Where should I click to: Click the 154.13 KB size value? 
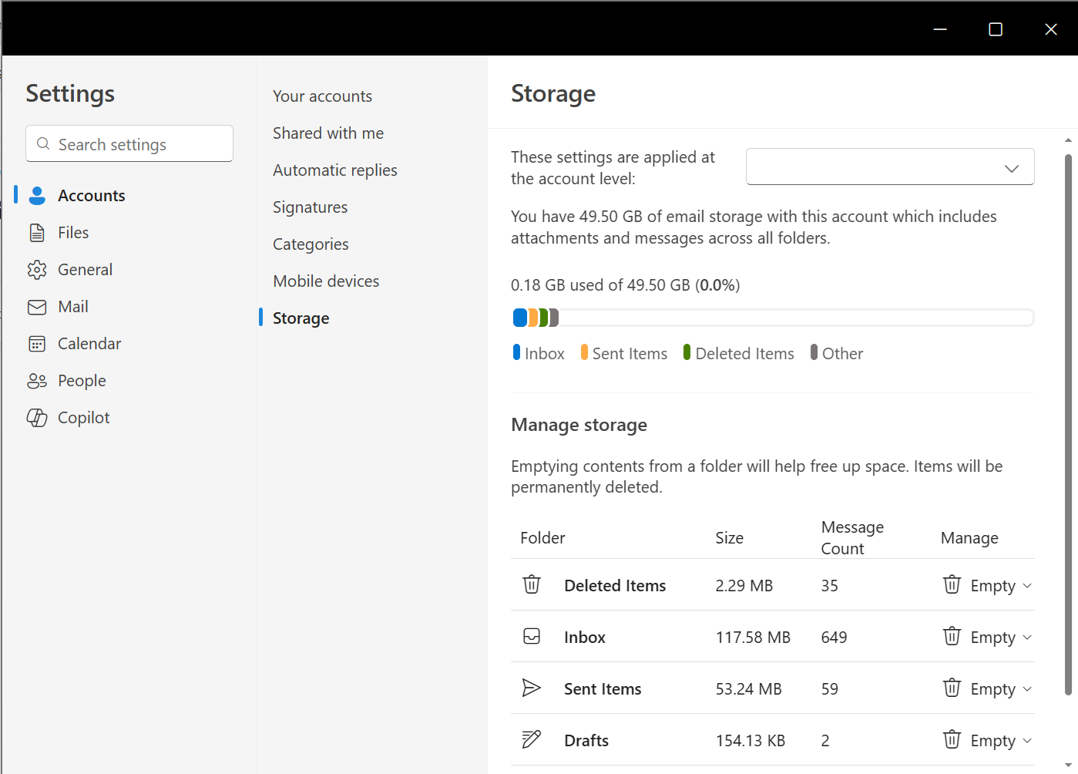[x=750, y=741]
